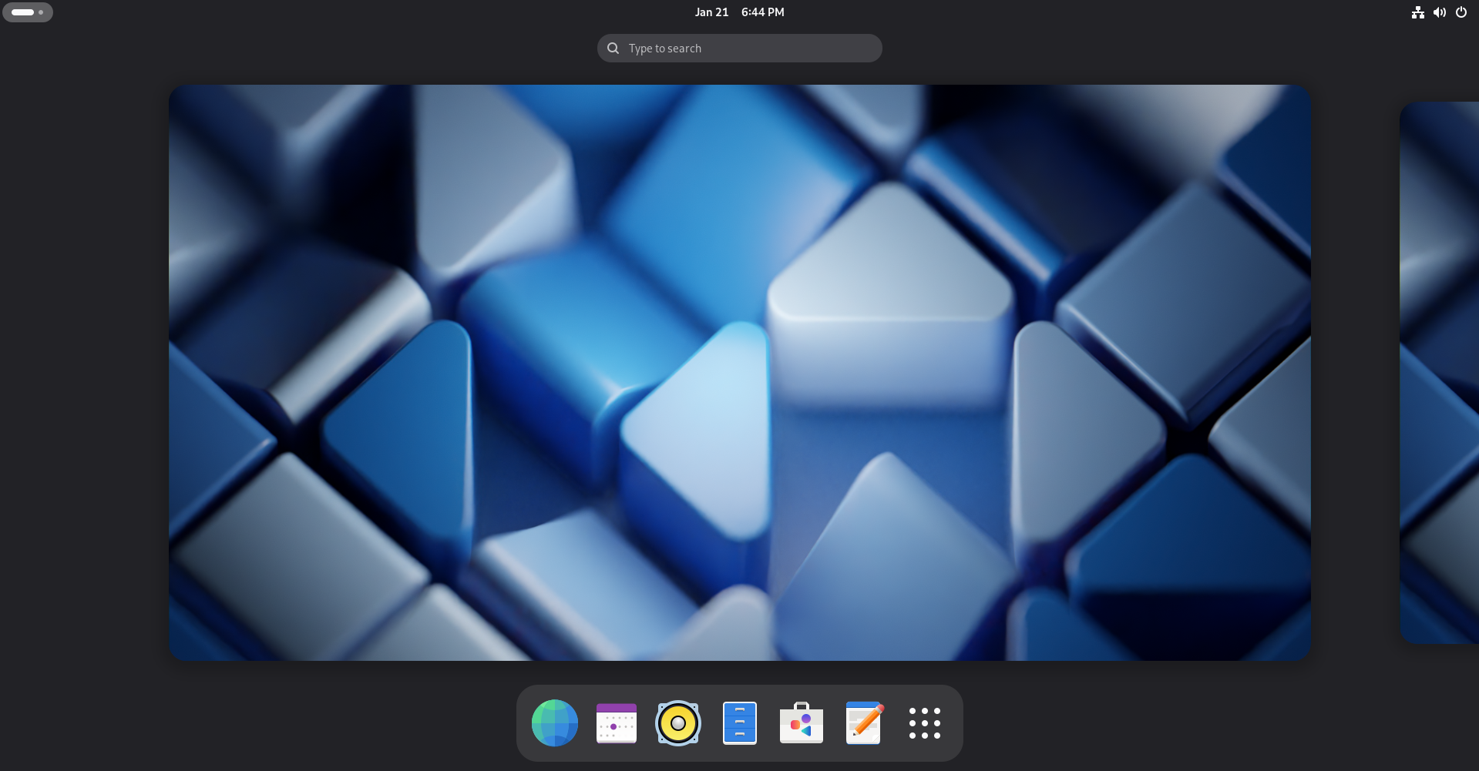This screenshot has width=1479, height=771.
Task: Launch the Calendar app in the dock
Action: (x=617, y=723)
